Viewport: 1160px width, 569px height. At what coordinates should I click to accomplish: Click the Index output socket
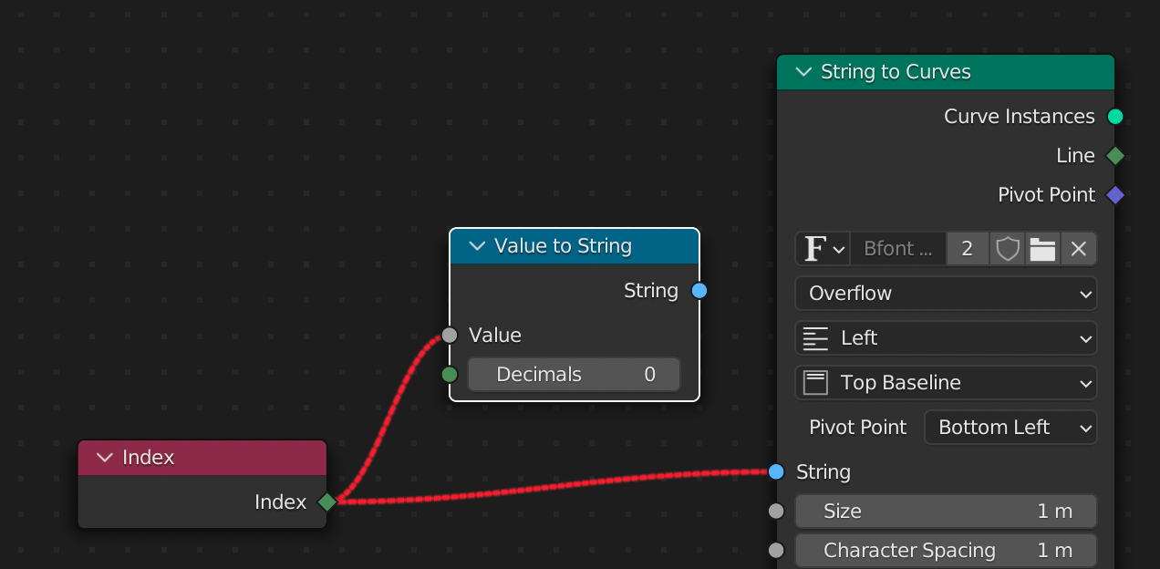(326, 502)
